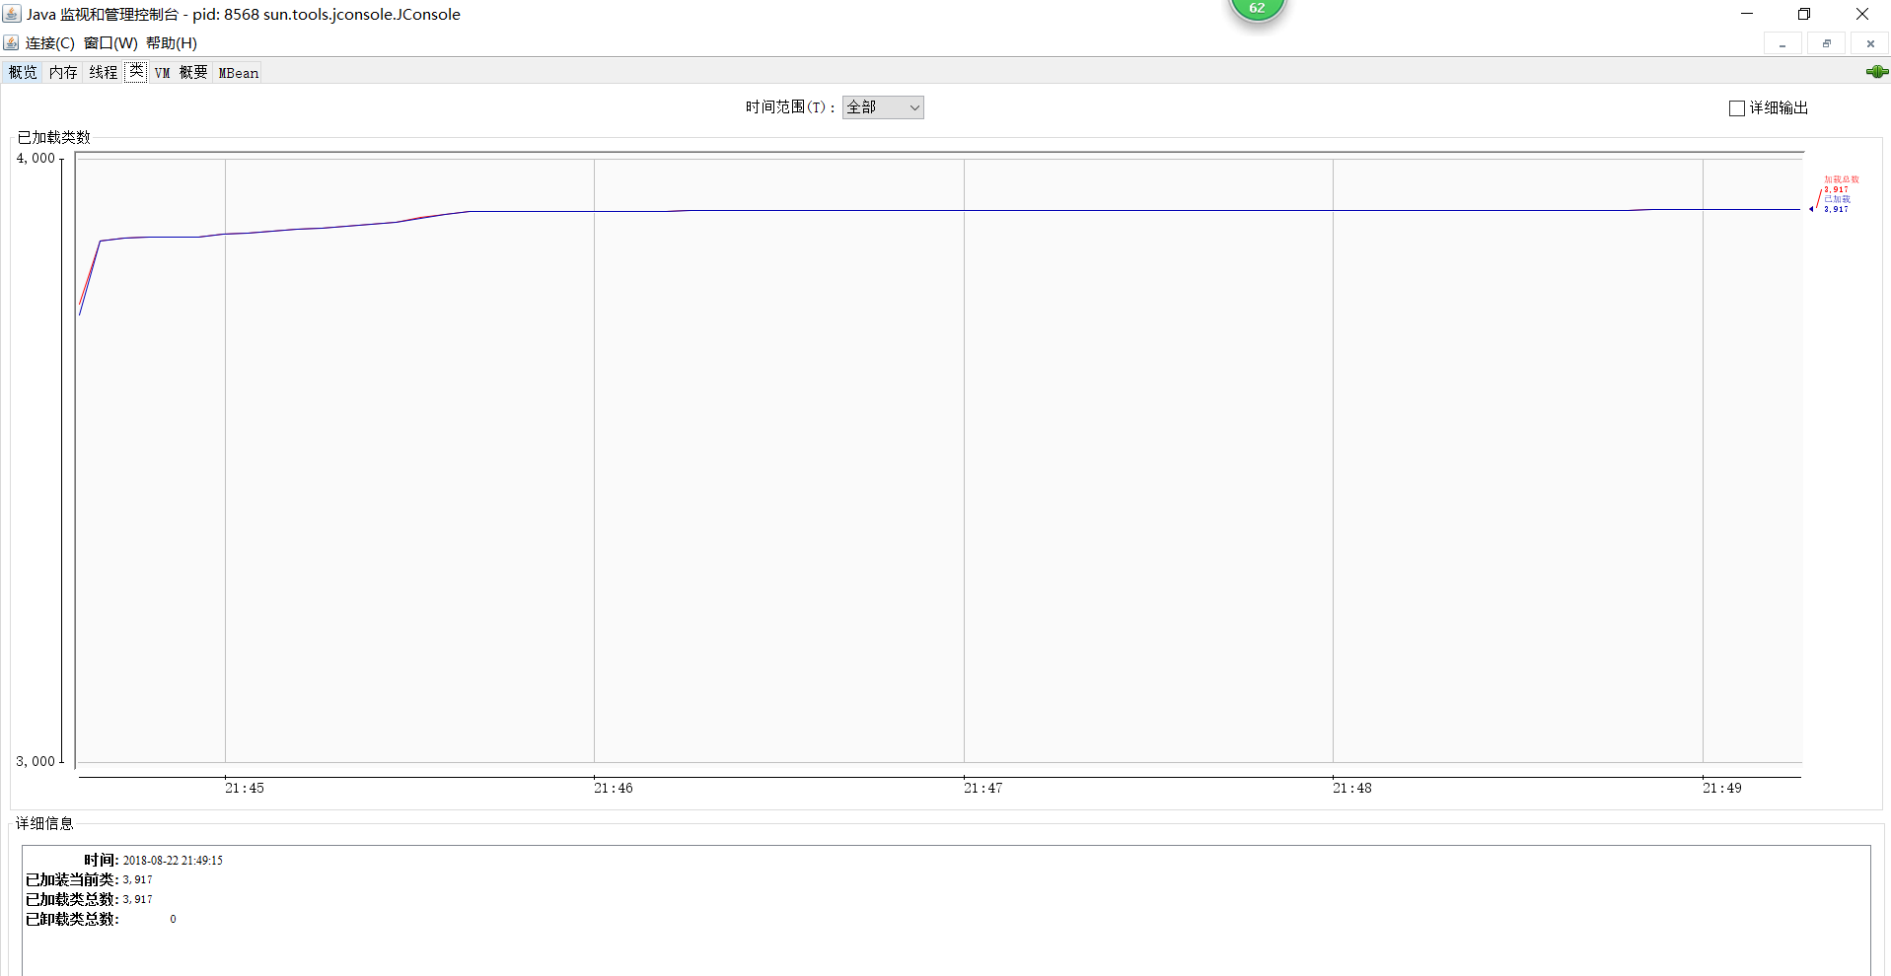Viewport: 1891px width, 976px height.
Task: Enable the 详细输出 checkbox
Action: 1737,108
